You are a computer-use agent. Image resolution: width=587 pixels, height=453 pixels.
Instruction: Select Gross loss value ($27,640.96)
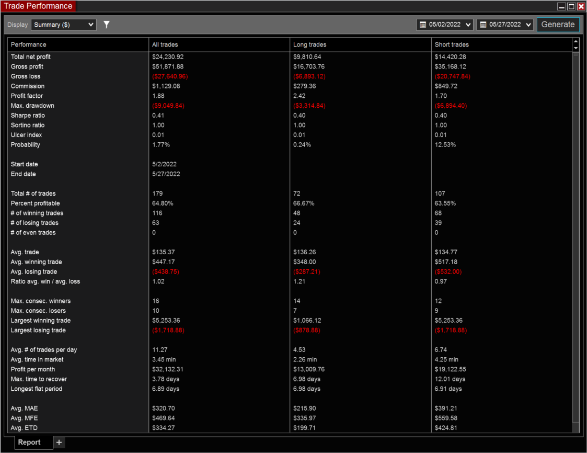(x=170, y=76)
